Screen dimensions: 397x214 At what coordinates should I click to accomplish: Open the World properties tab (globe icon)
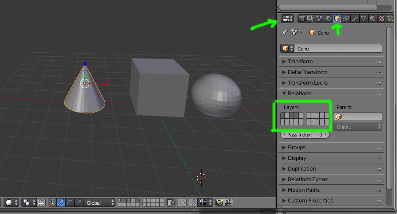click(328, 19)
